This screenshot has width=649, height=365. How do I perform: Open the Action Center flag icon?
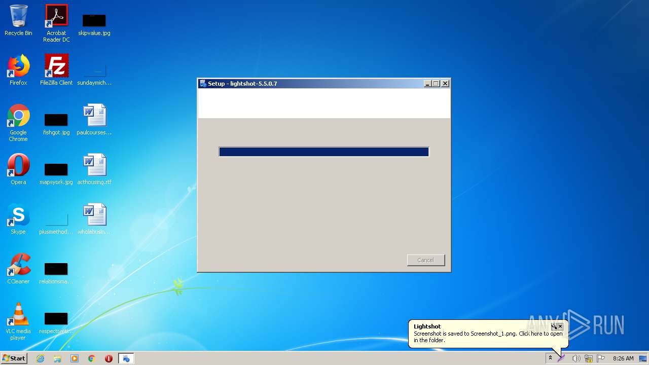coord(601,358)
